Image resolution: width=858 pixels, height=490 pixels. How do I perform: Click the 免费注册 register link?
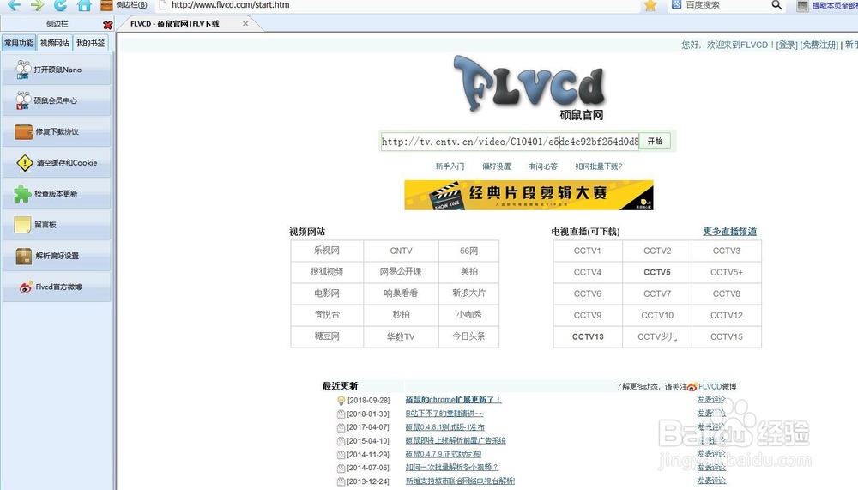[x=819, y=45]
